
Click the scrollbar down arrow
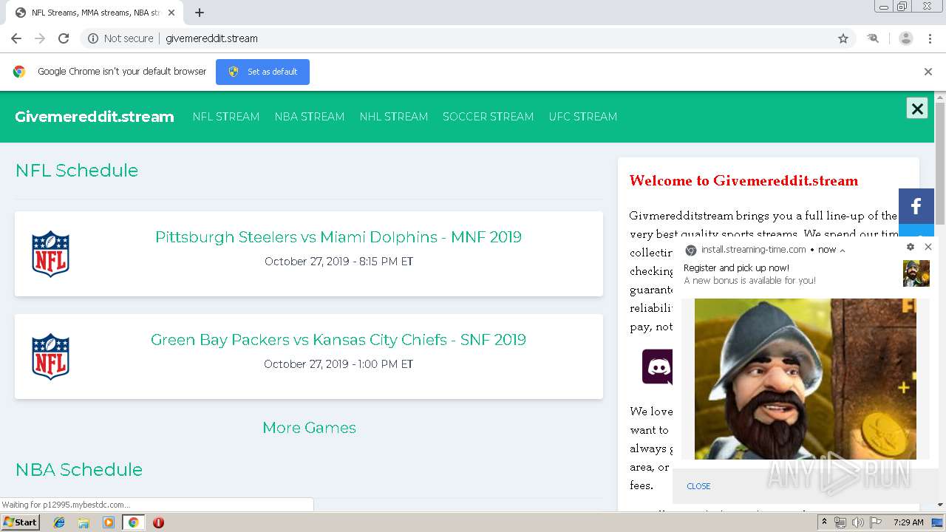click(940, 505)
